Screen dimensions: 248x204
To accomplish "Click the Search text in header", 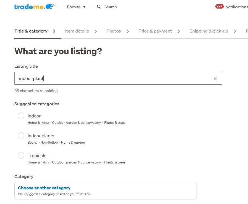I will 111,7.
